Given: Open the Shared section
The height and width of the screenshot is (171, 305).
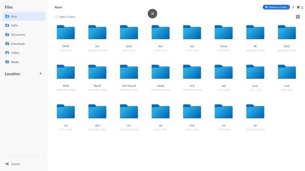Looking at the screenshot, I should click(x=13, y=164).
